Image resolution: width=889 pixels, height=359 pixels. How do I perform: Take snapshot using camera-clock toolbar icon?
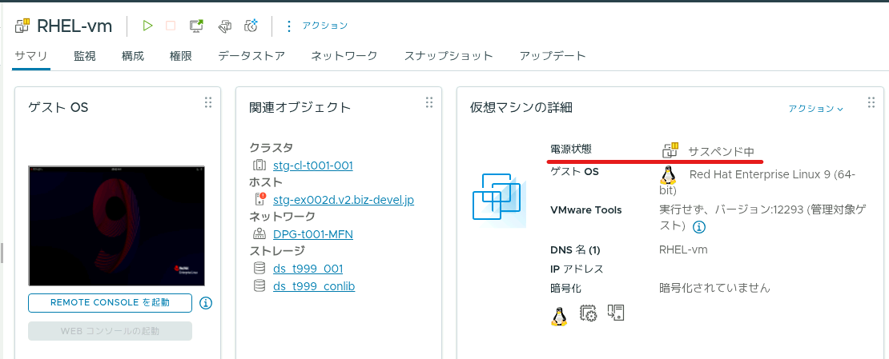[251, 26]
